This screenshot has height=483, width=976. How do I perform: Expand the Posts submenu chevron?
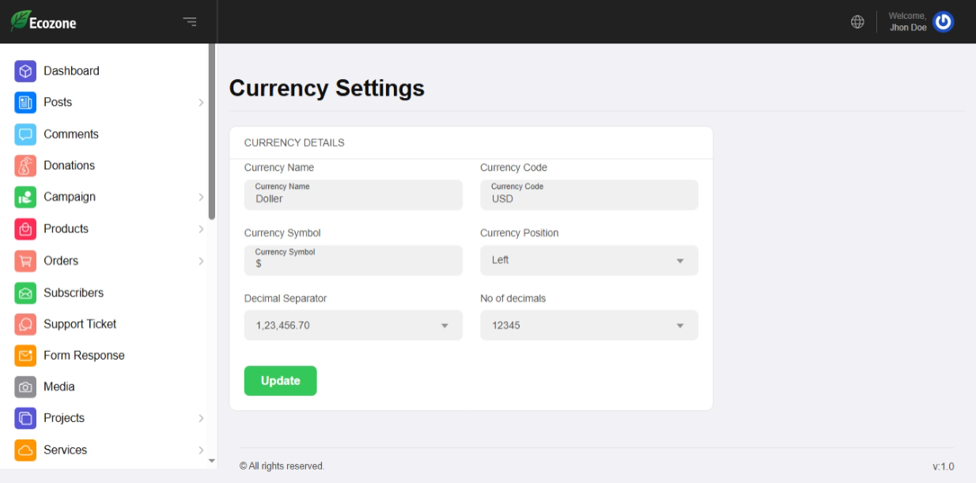click(x=201, y=103)
